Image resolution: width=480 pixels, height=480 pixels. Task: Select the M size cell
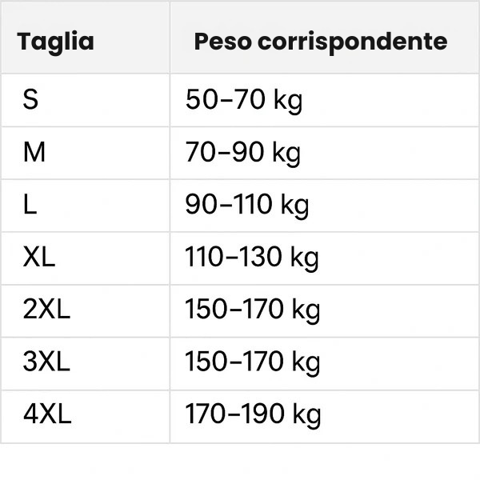click(x=34, y=152)
